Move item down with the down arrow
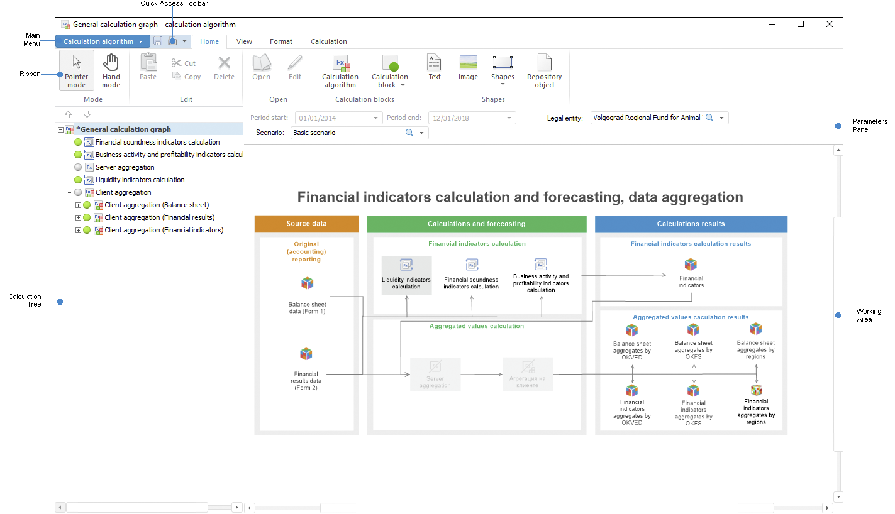This screenshot has height=514, width=895. [87, 114]
